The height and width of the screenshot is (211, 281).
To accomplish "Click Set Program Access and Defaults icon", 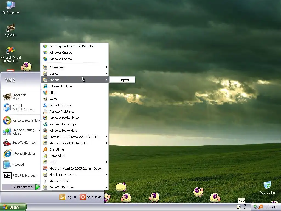I will [45, 46].
